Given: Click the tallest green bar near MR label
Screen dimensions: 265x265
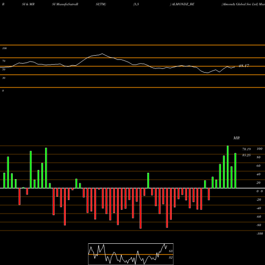Looking at the screenshot, I should click(x=228, y=167).
